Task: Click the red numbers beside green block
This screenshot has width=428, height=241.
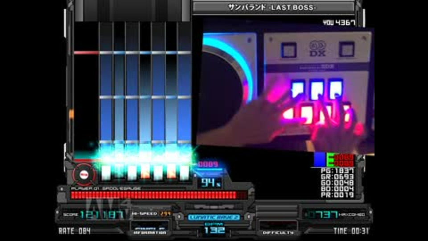Action: pyautogui.click(x=344, y=160)
